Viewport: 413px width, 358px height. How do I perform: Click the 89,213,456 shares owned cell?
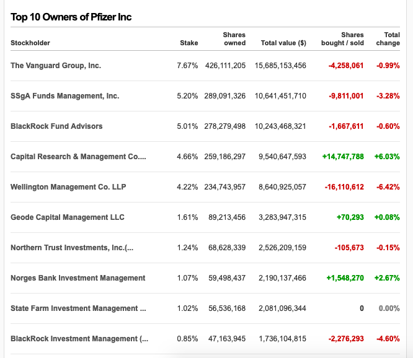227,217
